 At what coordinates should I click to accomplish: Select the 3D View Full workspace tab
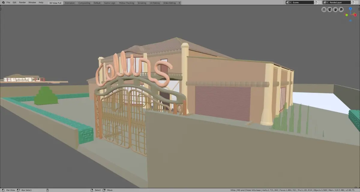pos(55,3)
